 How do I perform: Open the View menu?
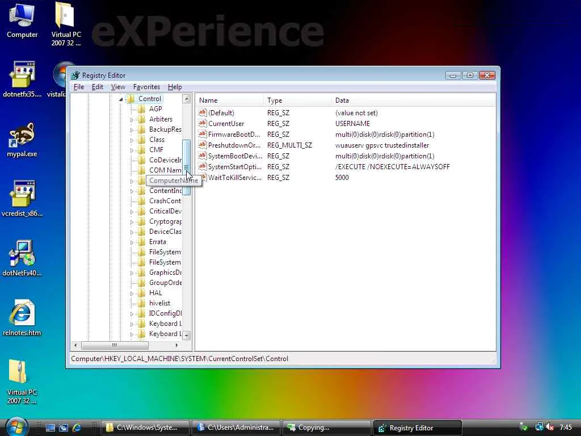118,87
